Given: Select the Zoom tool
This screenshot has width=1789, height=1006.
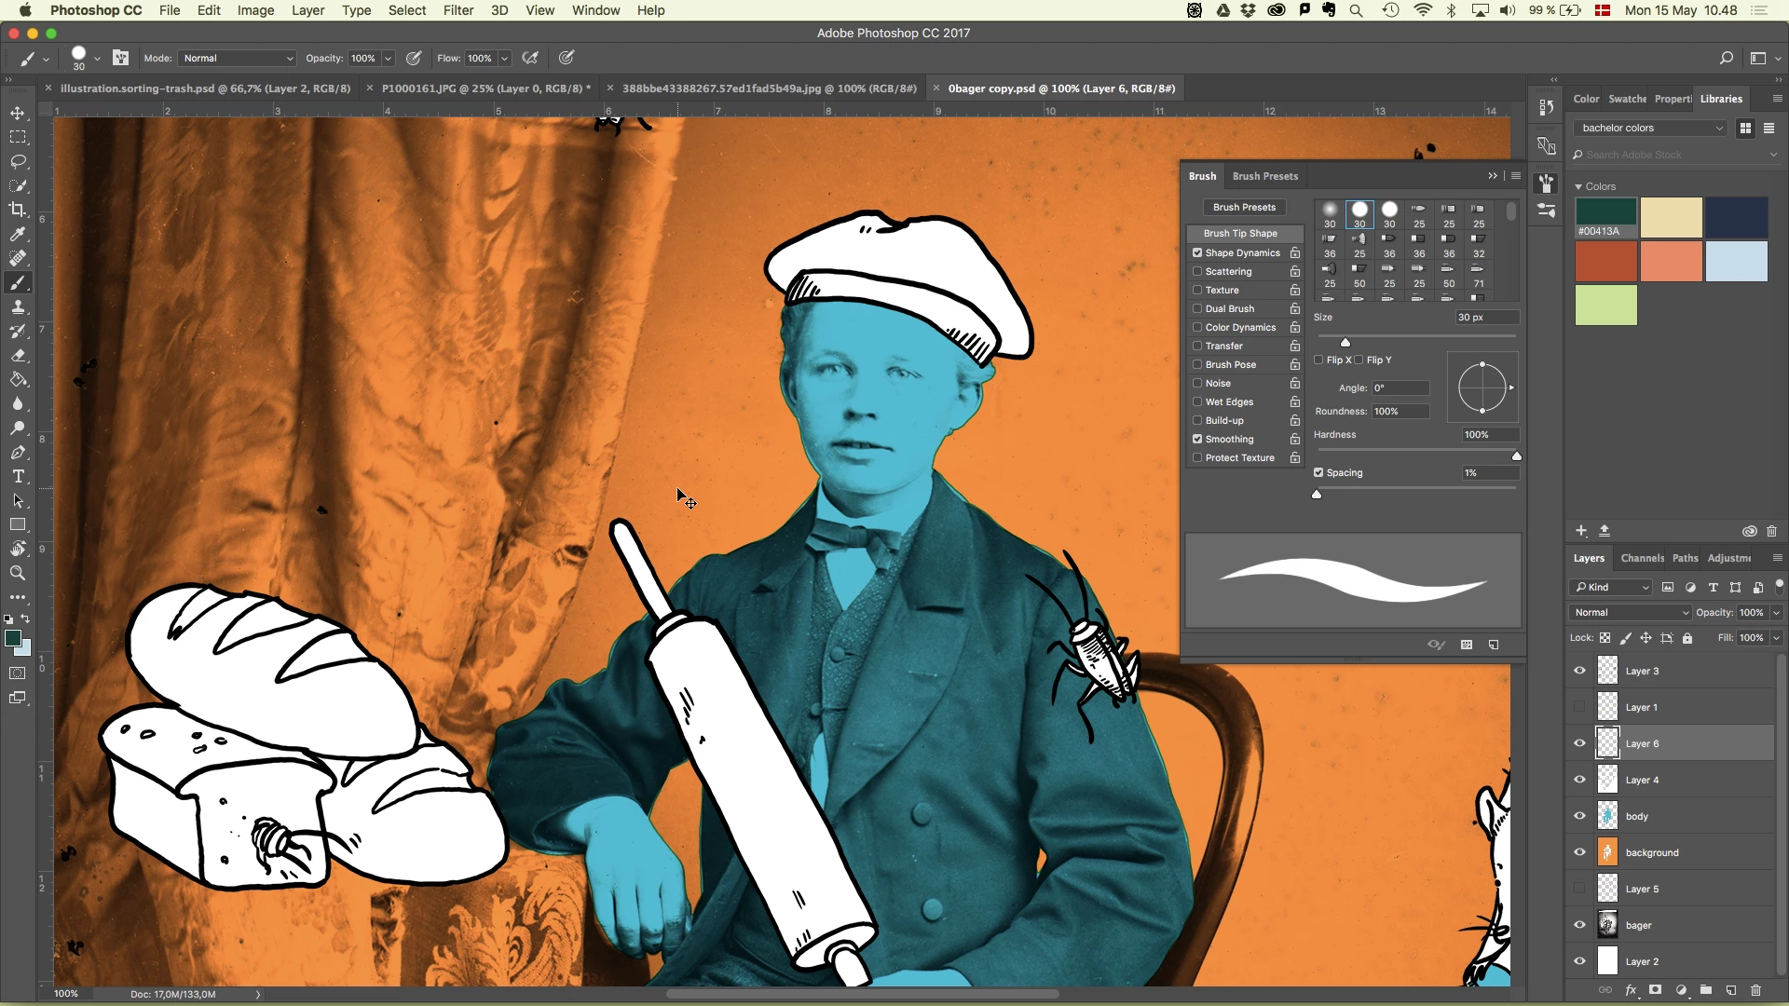Looking at the screenshot, I should click(18, 574).
